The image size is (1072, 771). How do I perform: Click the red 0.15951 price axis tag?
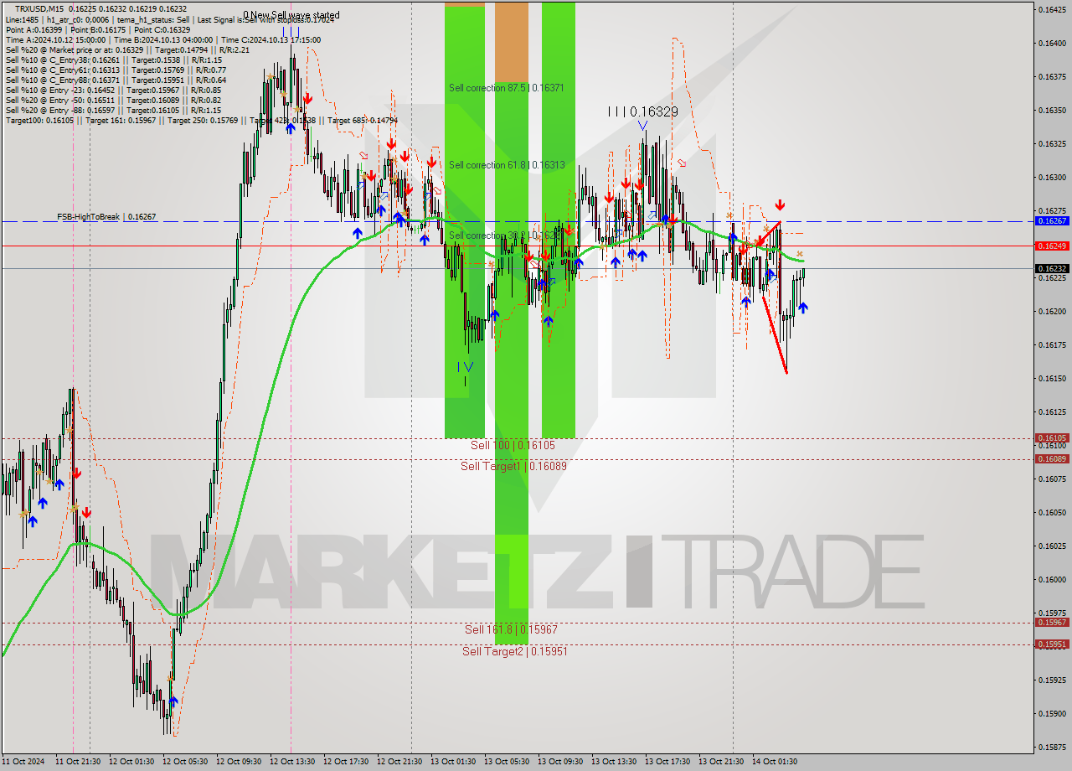(x=1051, y=644)
